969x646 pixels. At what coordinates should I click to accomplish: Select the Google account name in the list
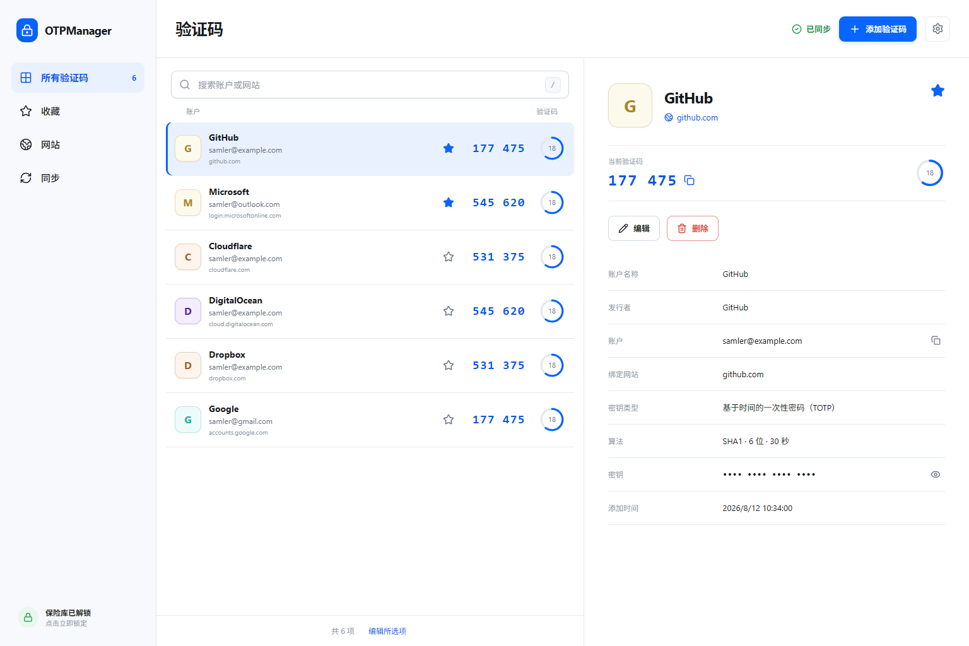(224, 409)
